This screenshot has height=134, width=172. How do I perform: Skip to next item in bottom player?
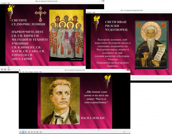37,132
